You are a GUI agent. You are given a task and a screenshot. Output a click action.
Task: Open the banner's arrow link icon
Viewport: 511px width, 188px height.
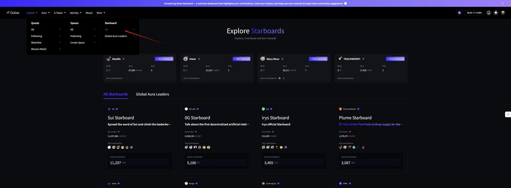(x=346, y=3)
